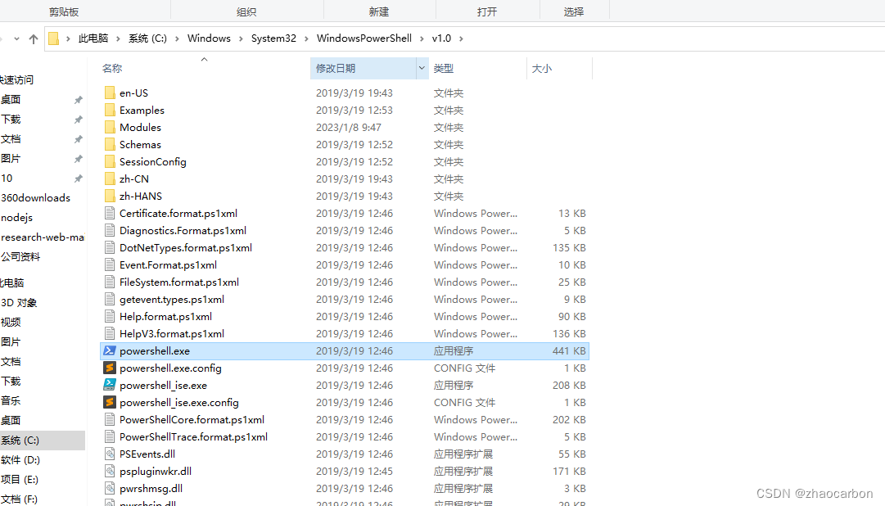The width and height of the screenshot is (885, 506).
Task: Open powershell_ise.exe via its icon
Action: point(111,385)
